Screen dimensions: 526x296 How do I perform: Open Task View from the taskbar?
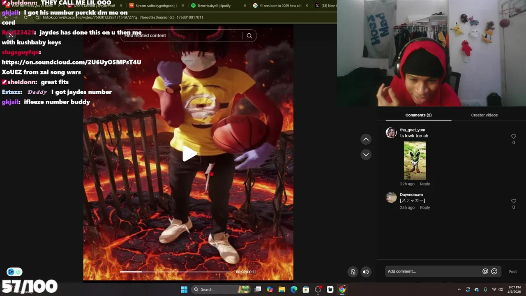258,289
